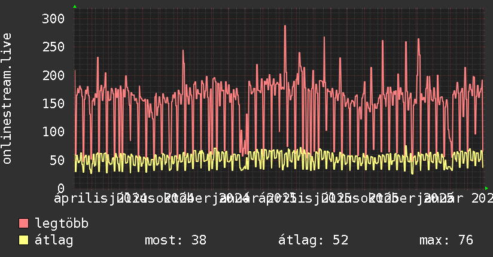Viewport: 493px width, 257px height.
Task: Click the 'átlag: 52' statistic
Action: [313, 240]
